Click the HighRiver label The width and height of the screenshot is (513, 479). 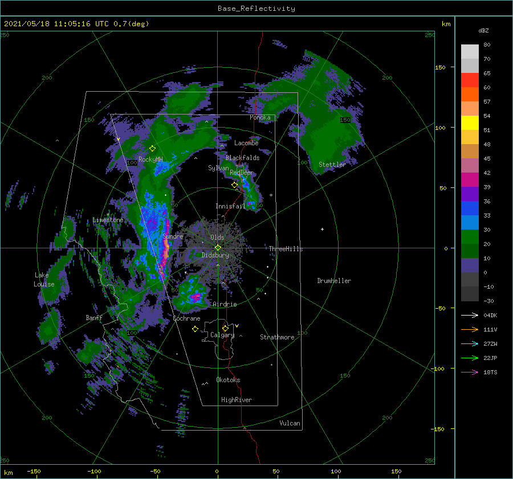[x=237, y=400]
